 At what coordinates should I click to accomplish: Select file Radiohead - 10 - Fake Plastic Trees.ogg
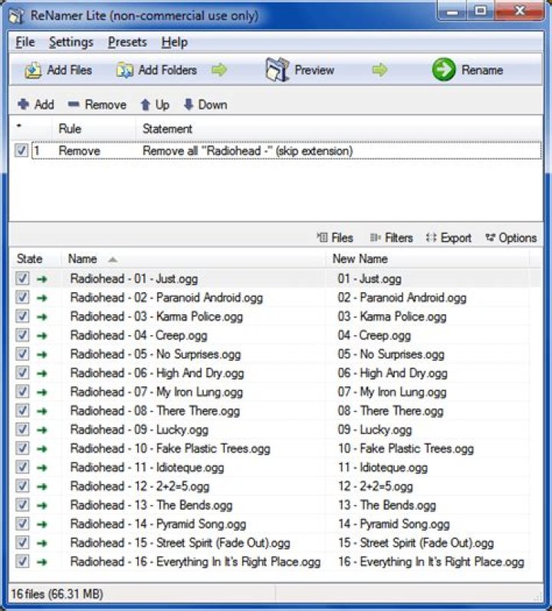170,448
